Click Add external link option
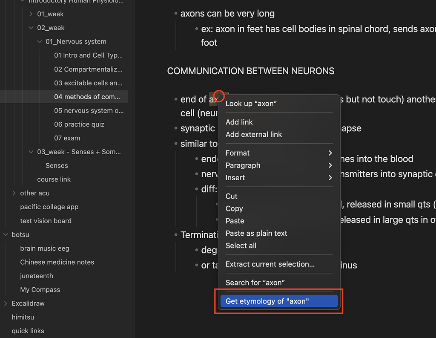436x338 pixels. pos(254,134)
